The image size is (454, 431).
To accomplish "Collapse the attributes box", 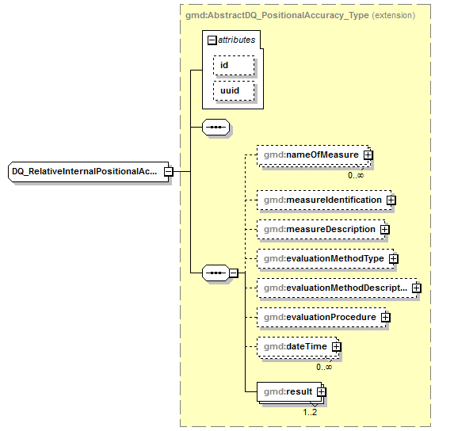I will (212, 40).
